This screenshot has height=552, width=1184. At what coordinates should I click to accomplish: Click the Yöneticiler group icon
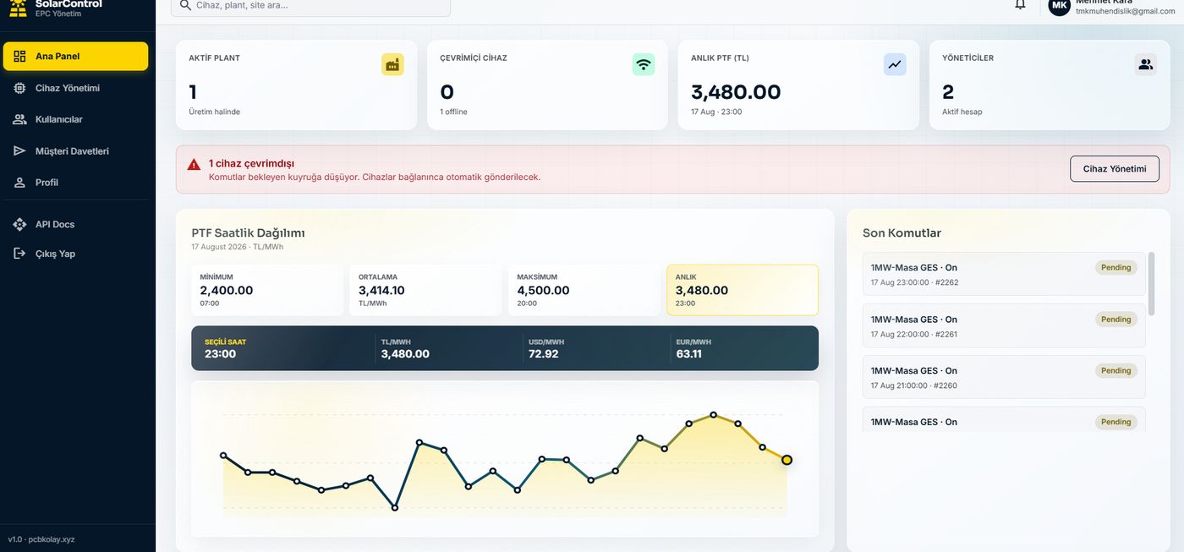tap(1146, 64)
